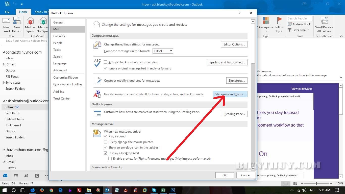Select General category in Outlook Options
This screenshot has height=194, width=345.
[x=68, y=22]
